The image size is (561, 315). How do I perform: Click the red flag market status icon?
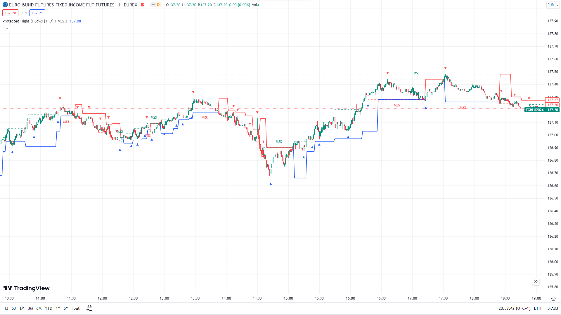[x=143, y=5]
